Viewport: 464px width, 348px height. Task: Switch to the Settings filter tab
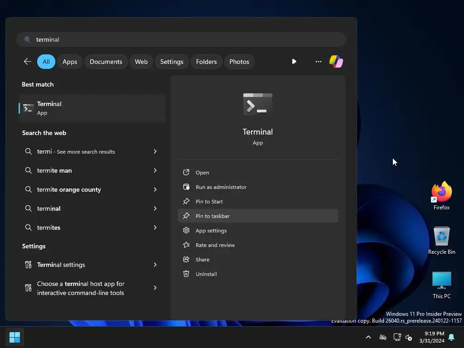tap(172, 62)
